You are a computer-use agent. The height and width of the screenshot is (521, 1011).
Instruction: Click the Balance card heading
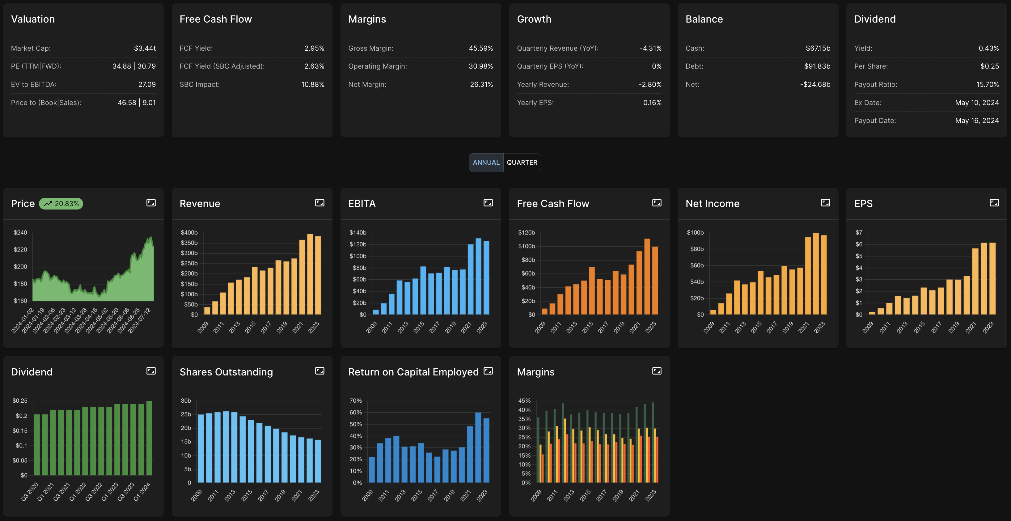[x=704, y=19]
